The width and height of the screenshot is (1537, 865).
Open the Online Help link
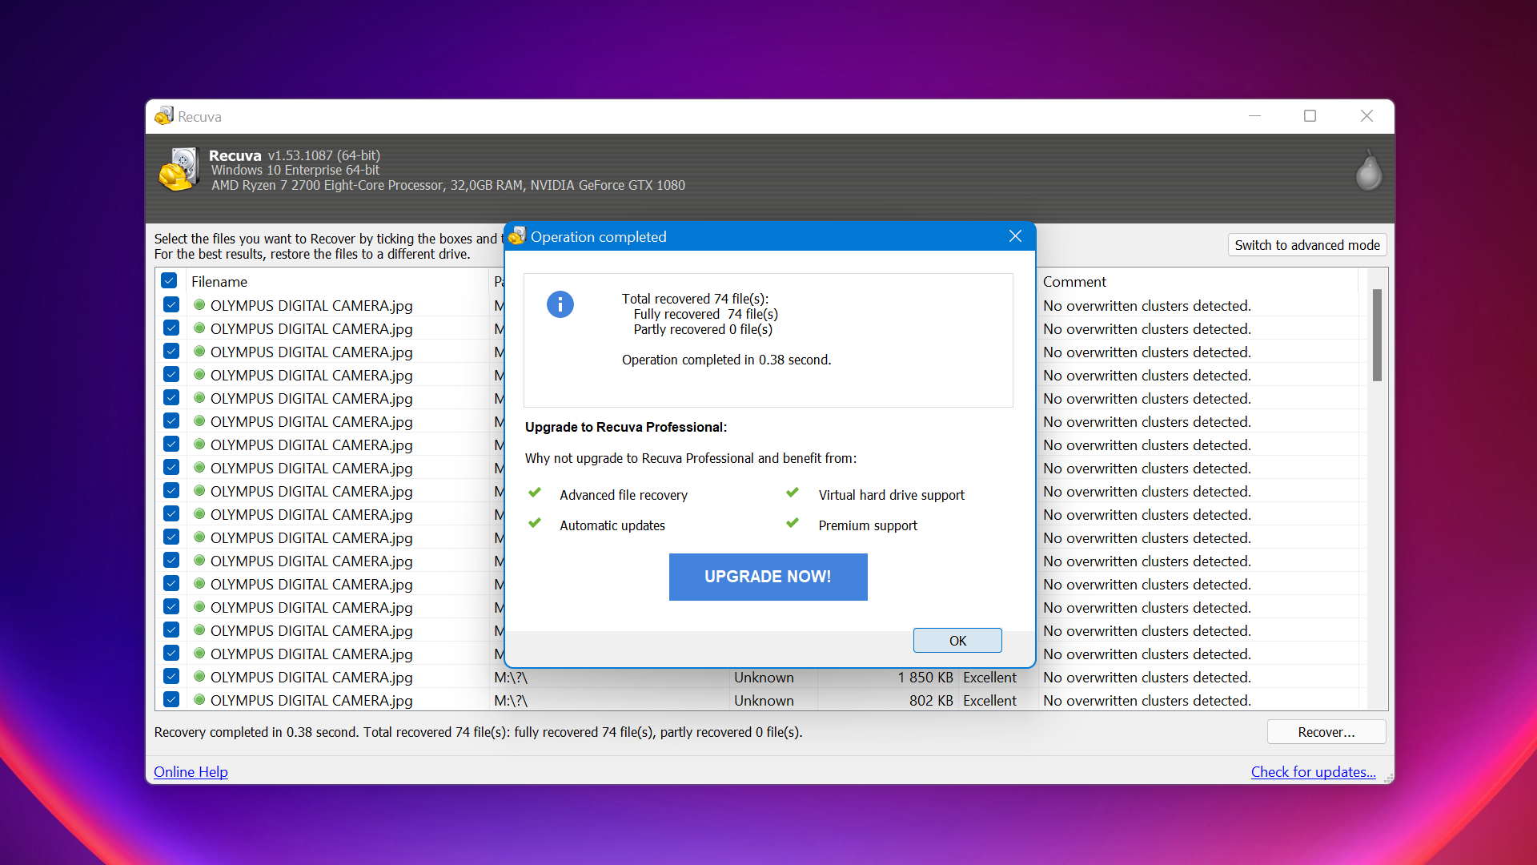[x=191, y=772]
